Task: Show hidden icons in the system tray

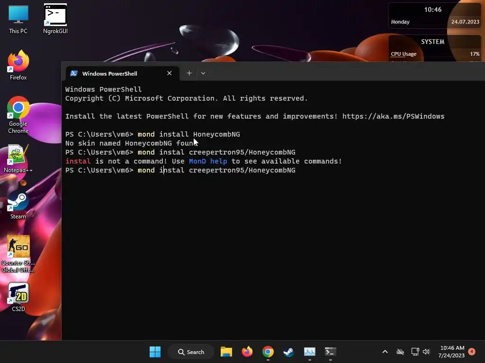Action: pos(385,352)
